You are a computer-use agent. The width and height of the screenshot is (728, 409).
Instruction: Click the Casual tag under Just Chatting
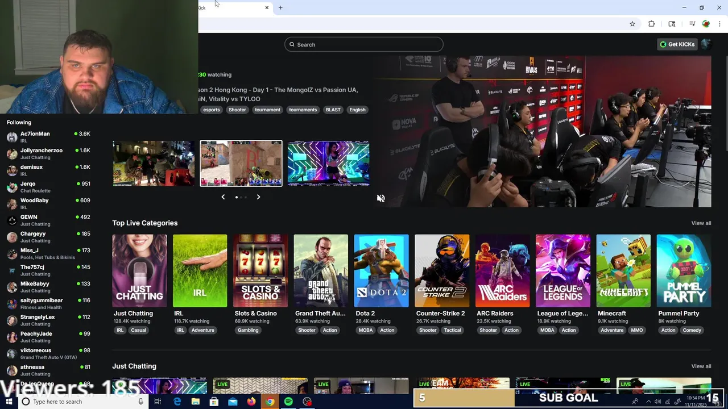pyautogui.click(x=138, y=330)
